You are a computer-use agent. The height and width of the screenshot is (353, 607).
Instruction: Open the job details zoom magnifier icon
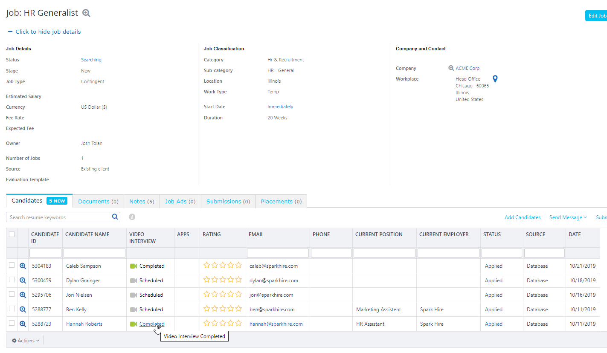coord(86,13)
